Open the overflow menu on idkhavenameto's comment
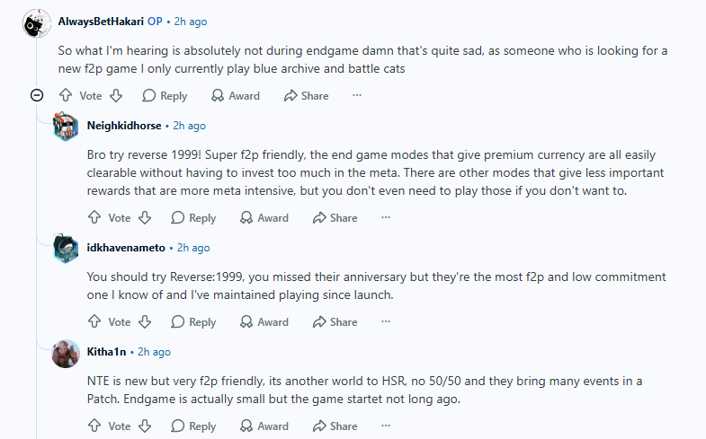Image resolution: width=706 pixels, height=439 pixels. [386, 321]
